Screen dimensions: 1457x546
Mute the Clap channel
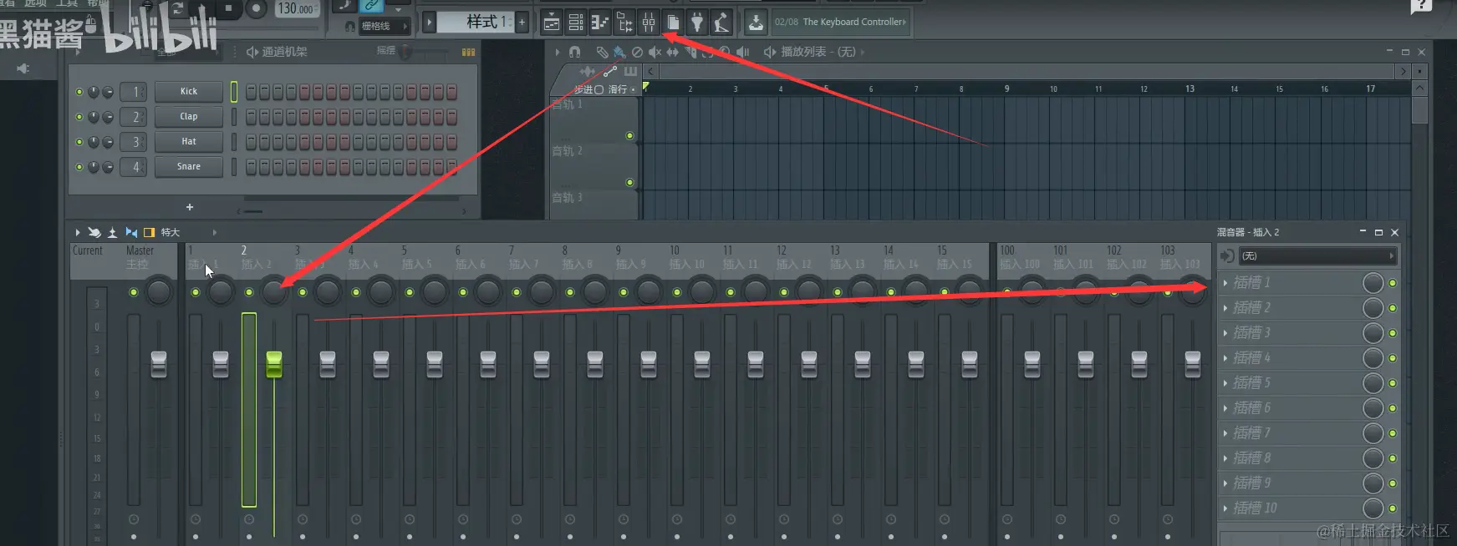[x=79, y=117]
